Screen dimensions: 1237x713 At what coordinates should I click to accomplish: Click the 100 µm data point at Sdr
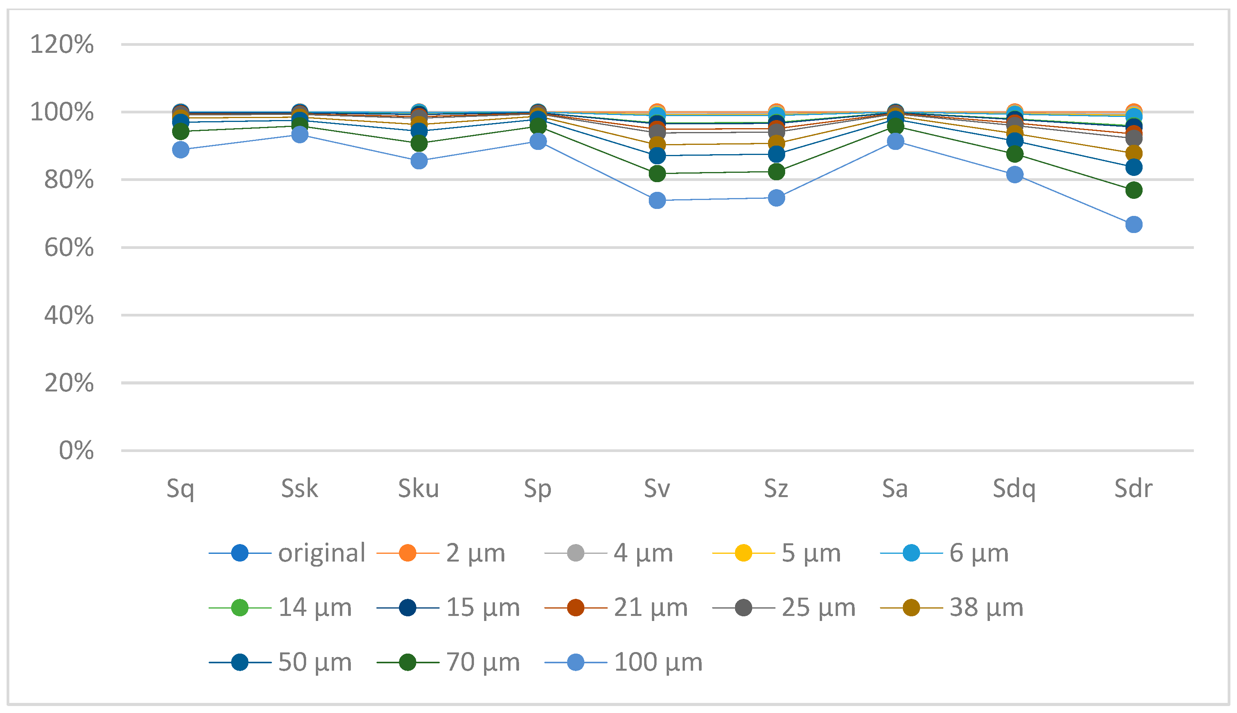(x=1134, y=225)
